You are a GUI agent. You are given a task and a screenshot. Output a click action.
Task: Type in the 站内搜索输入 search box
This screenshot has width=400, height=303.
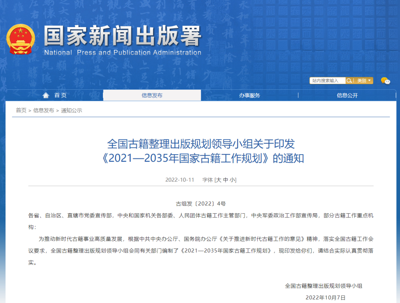click(327, 80)
